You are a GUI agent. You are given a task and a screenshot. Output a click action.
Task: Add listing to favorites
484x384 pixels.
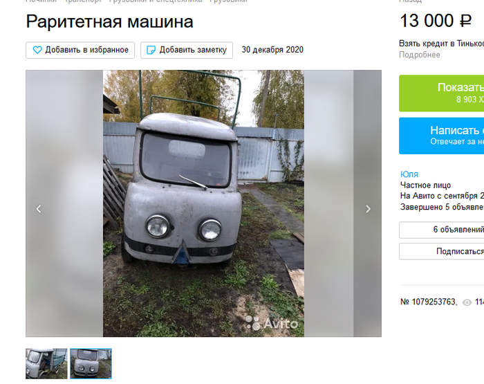point(80,50)
